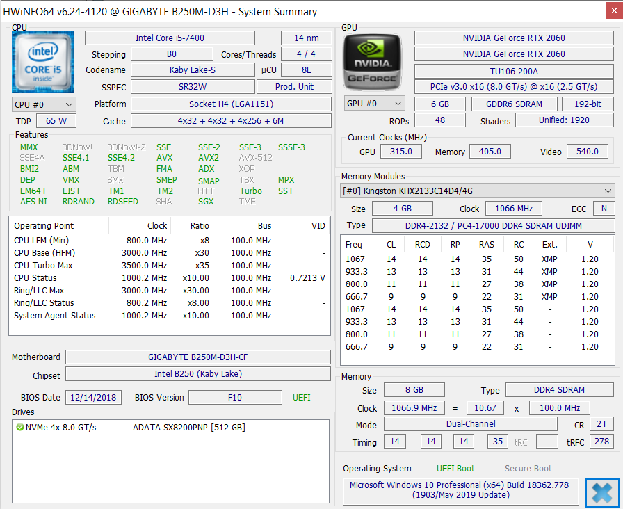Click the Intel Core i5-7400 name field
The height and width of the screenshot is (509, 623).
coord(170,38)
